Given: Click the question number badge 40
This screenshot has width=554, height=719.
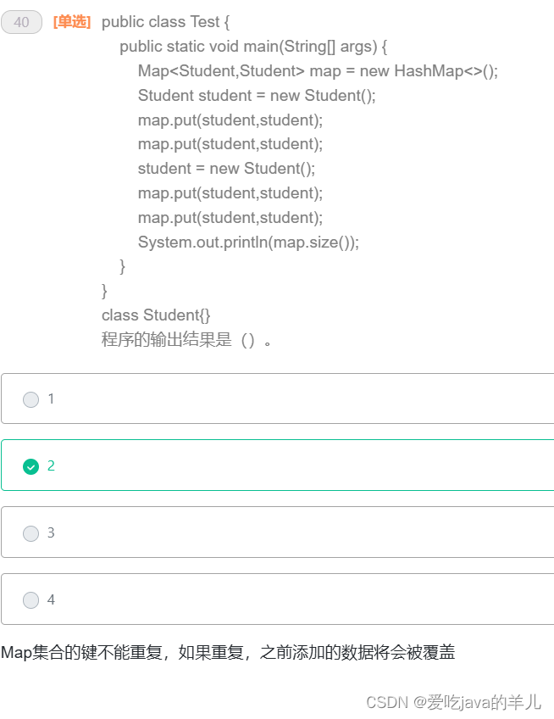Looking at the screenshot, I should 20,22.
